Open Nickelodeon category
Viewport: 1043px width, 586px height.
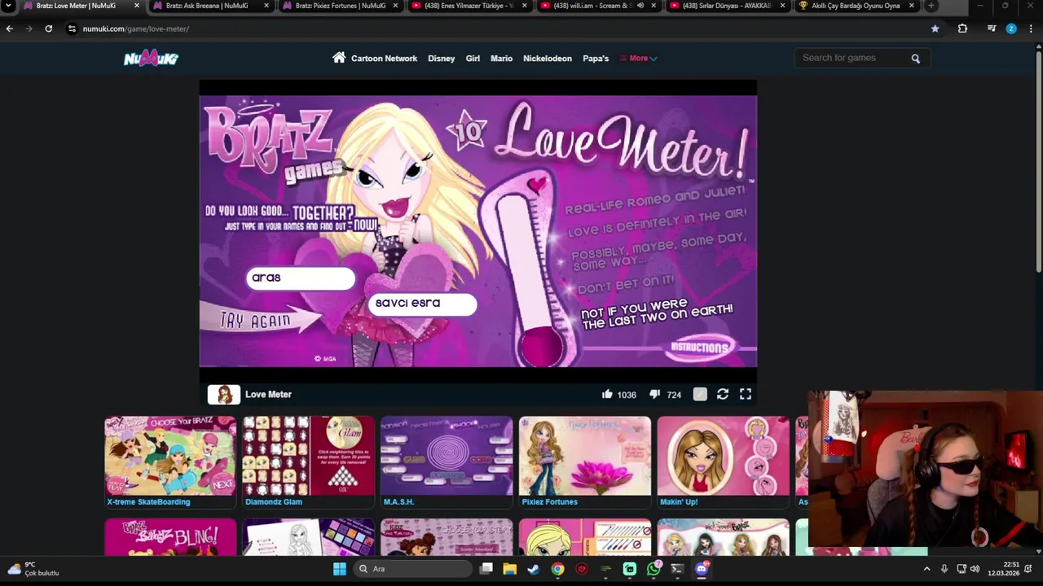point(548,59)
